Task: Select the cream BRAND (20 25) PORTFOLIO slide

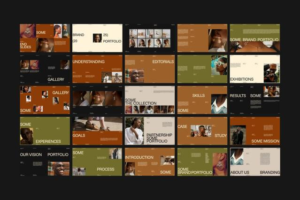Action: point(97,38)
